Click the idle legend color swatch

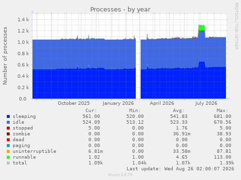[8, 122]
